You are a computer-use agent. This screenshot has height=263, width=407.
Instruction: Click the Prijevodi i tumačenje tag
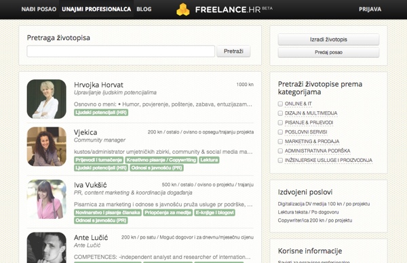point(98,160)
